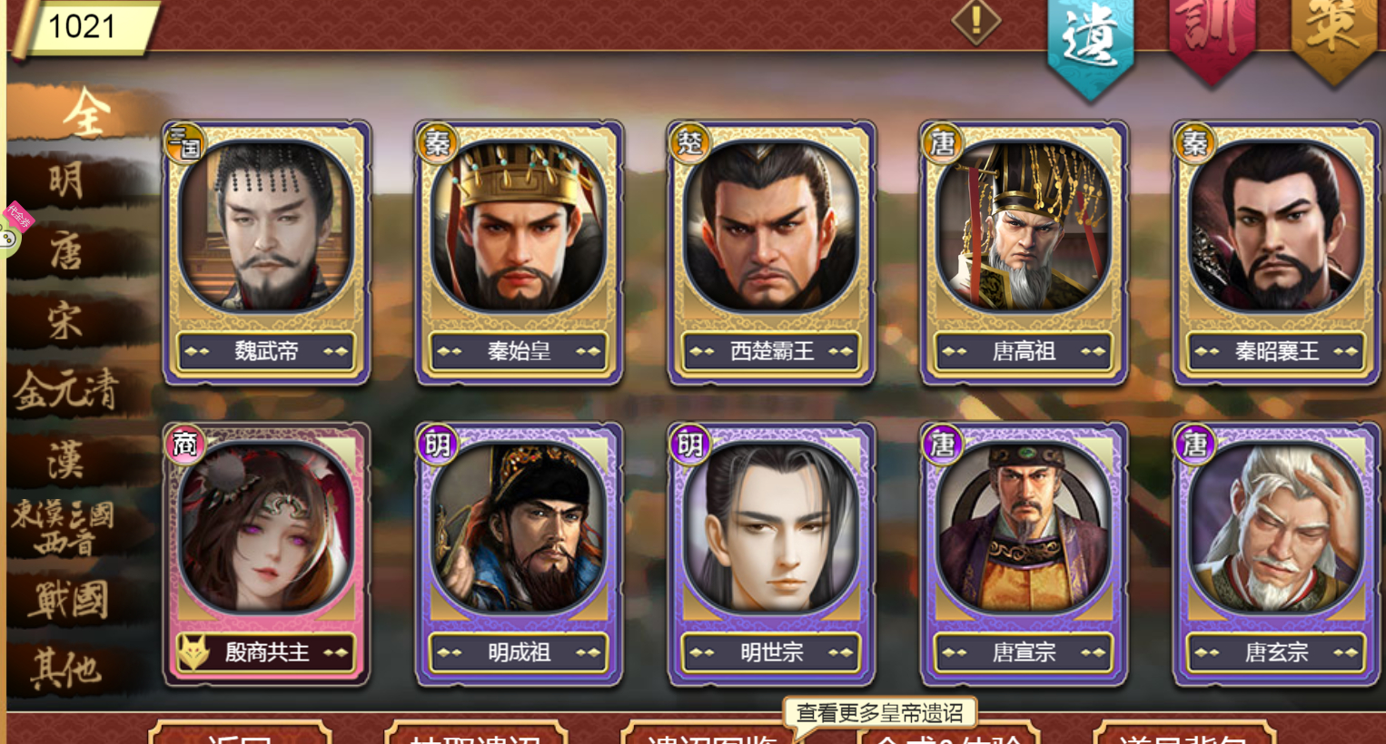Image resolution: width=1386 pixels, height=744 pixels.
Task: Click the 楚 badge on 西楚霸王 card
Action: [690, 143]
